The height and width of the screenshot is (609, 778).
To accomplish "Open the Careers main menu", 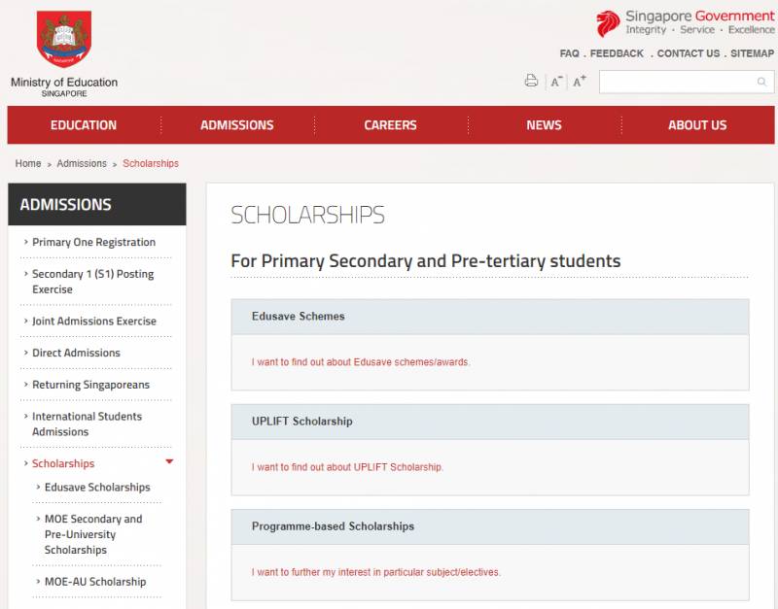I will pyautogui.click(x=390, y=125).
